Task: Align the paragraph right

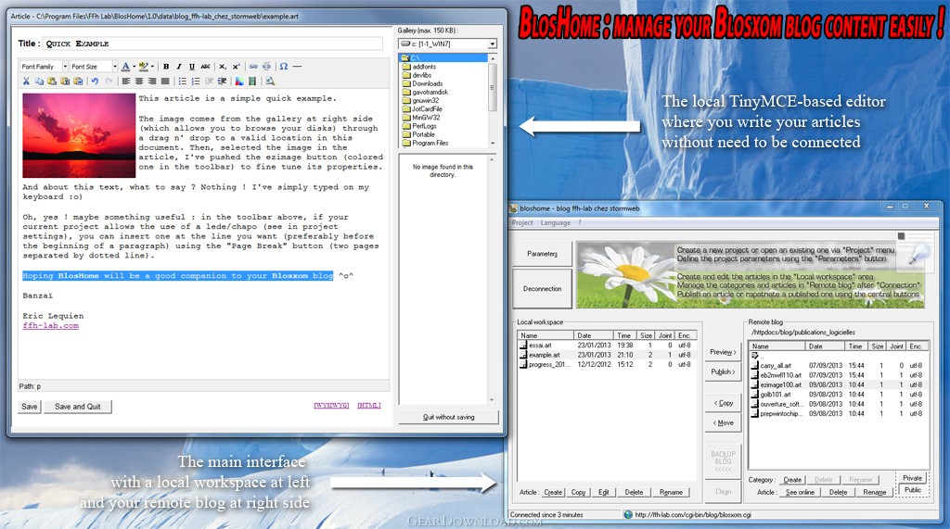Action: (x=152, y=82)
